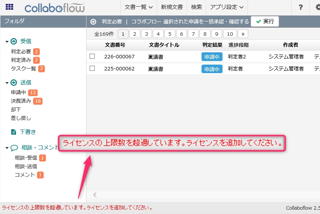Viewport: 320px width, 214px height.
Task: Open the コメント folder
Action: click(25, 175)
